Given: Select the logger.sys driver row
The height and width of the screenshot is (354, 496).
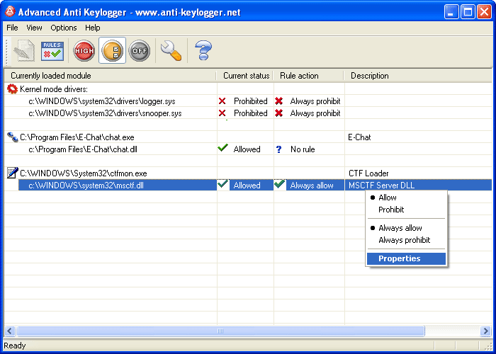Looking at the screenshot, I should click(248, 101).
